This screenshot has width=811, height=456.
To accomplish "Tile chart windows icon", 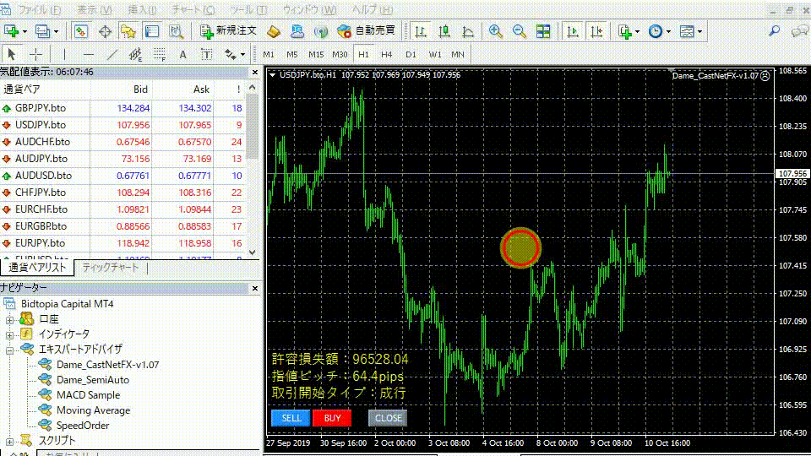I will point(543,31).
